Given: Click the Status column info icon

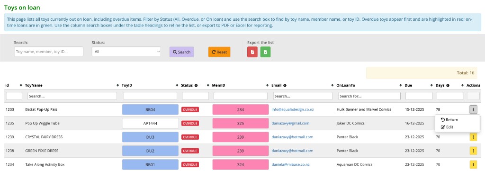Looking at the screenshot, I should click(196, 85).
